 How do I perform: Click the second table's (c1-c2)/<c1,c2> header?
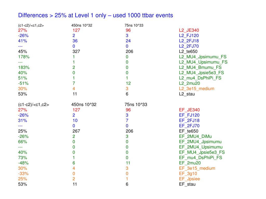(34, 105)
